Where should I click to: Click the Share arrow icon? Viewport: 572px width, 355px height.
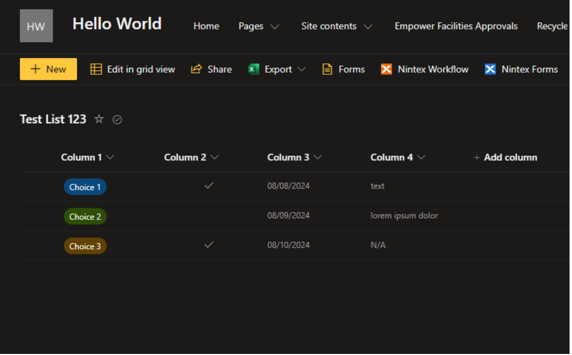[197, 69]
